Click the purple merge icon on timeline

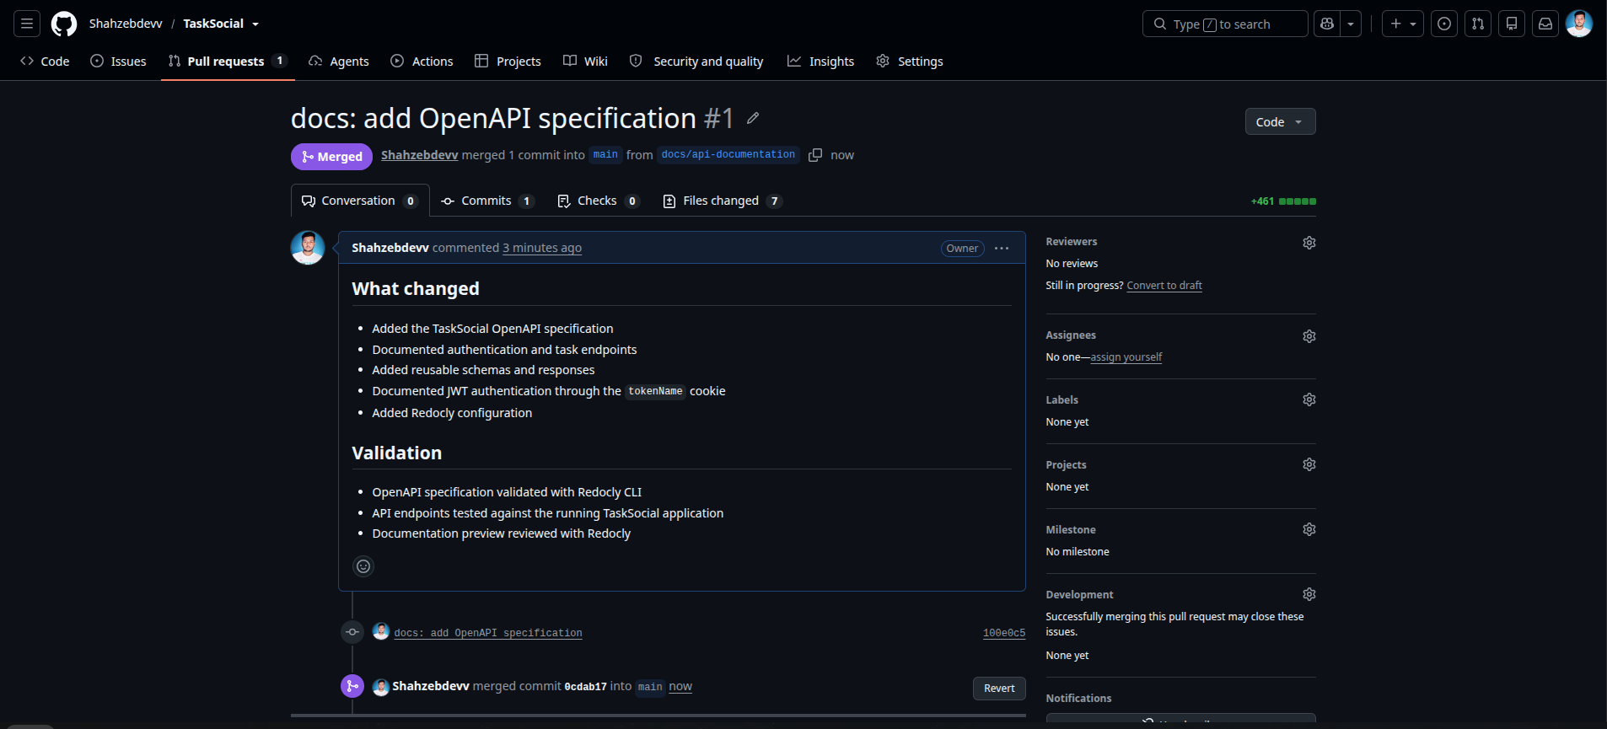click(352, 686)
